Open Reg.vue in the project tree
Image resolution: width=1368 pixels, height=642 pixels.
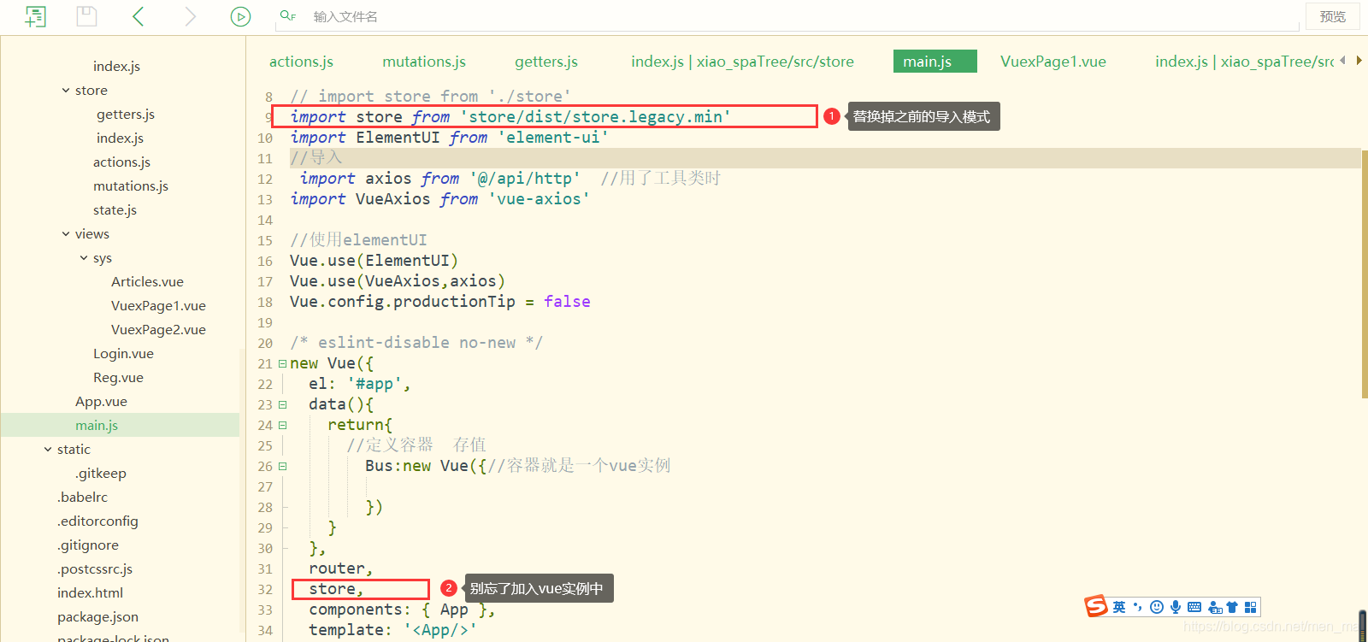[x=118, y=377]
